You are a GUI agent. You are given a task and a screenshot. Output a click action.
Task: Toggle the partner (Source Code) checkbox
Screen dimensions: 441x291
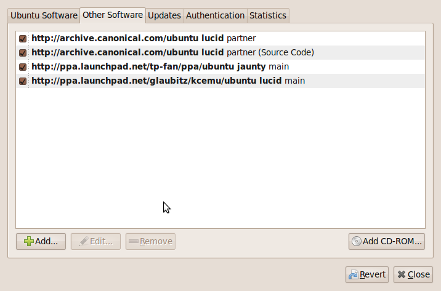pyautogui.click(x=23, y=53)
